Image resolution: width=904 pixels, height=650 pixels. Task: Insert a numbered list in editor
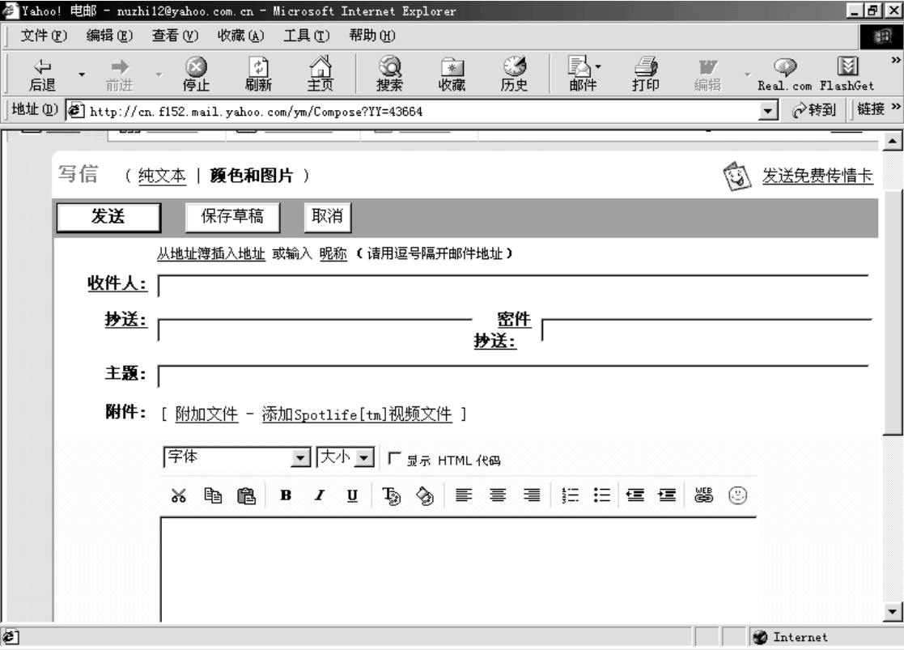(x=570, y=495)
